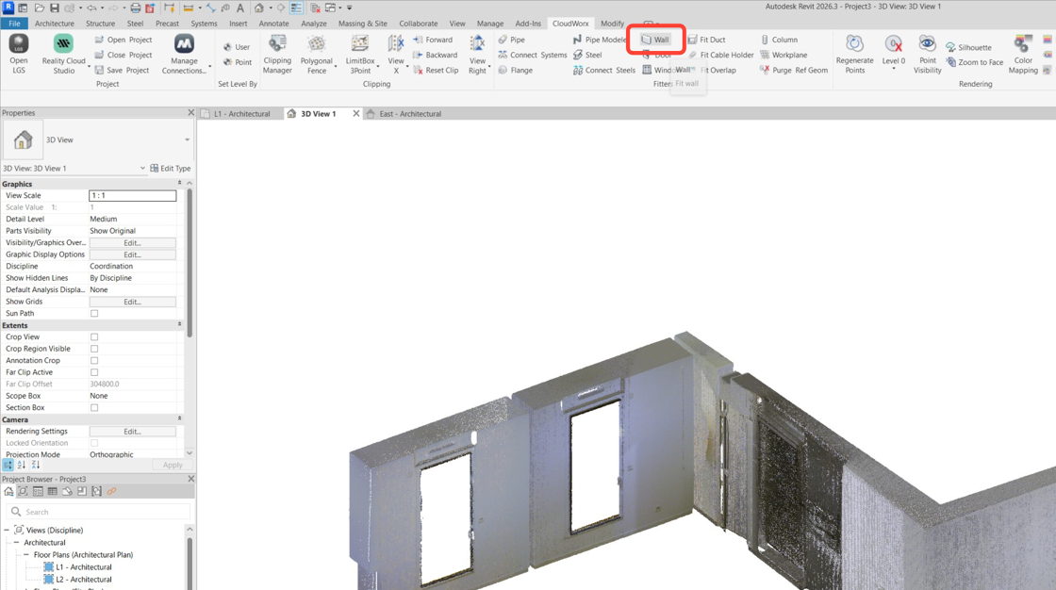Click Regenerate Points in the Rendering panel
Screen dimensions: 1056x590
pyautogui.click(x=854, y=53)
